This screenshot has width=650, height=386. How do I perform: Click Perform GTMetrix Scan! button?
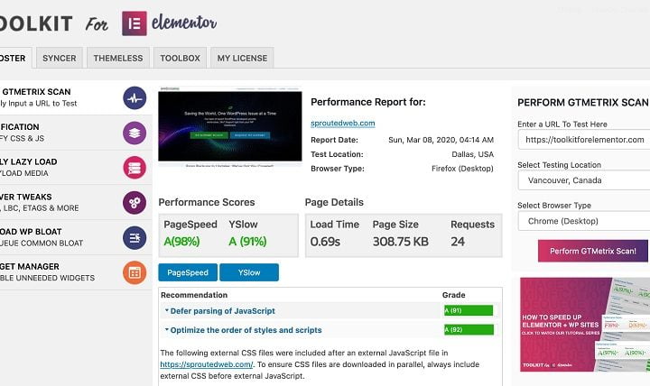pos(593,251)
